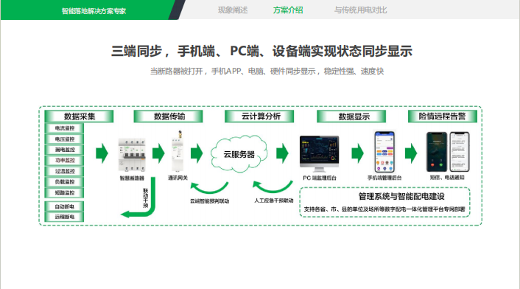Click the communication gateway device image
This screenshot has height=289, width=520.
(177, 151)
